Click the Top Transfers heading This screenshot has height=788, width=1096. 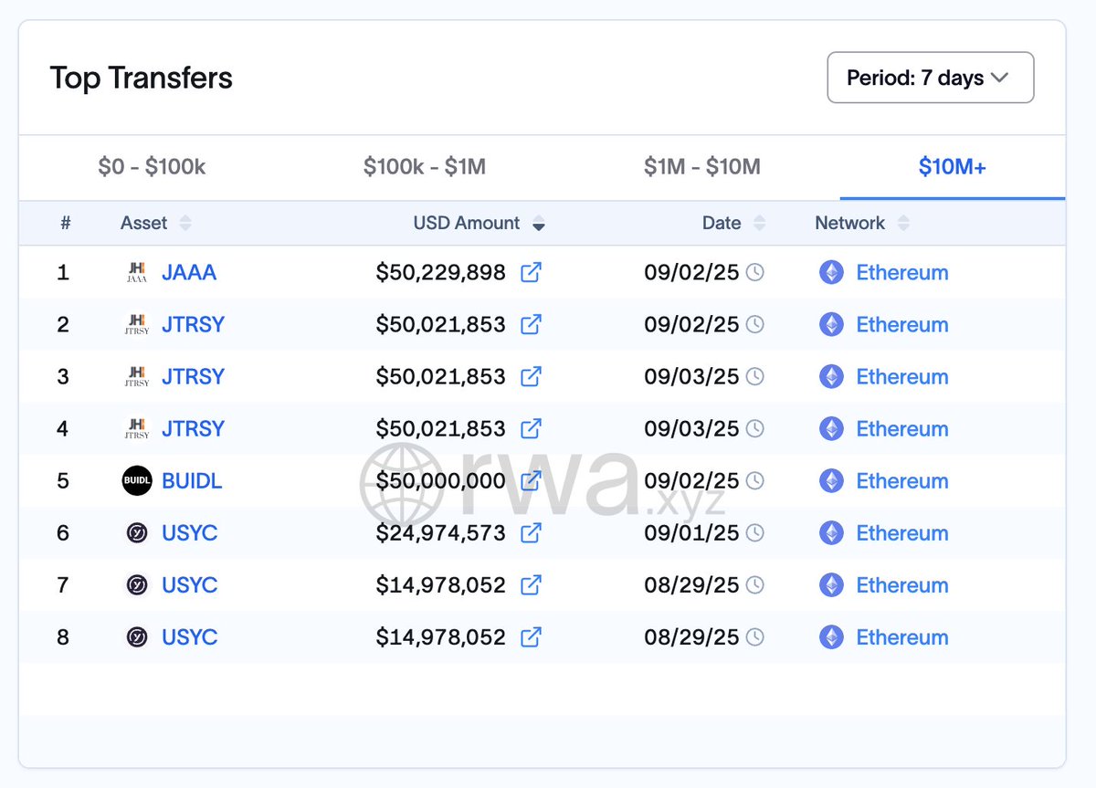coord(142,78)
